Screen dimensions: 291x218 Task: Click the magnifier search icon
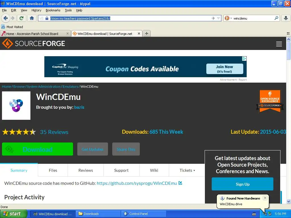(276, 18)
